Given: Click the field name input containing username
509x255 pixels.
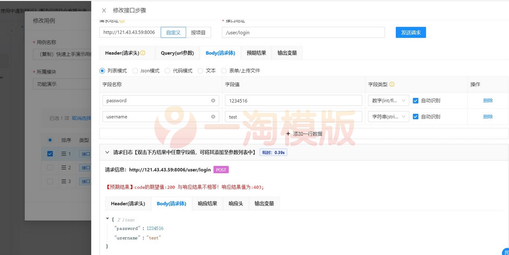Looking at the screenshot, I should coord(161,117).
